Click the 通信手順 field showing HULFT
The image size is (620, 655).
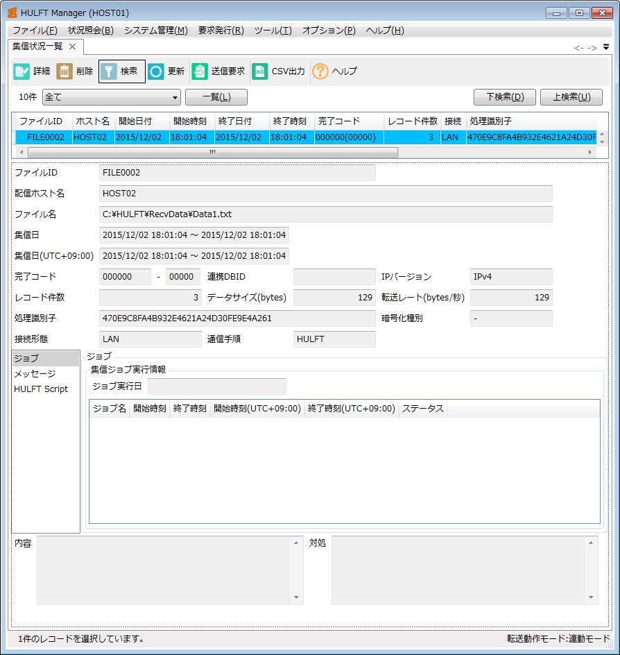pyautogui.click(x=334, y=339)
